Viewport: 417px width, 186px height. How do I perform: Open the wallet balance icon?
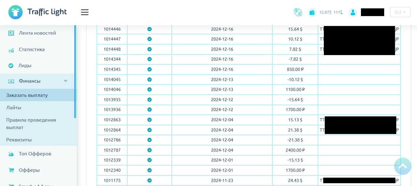[x=312, y=12]
